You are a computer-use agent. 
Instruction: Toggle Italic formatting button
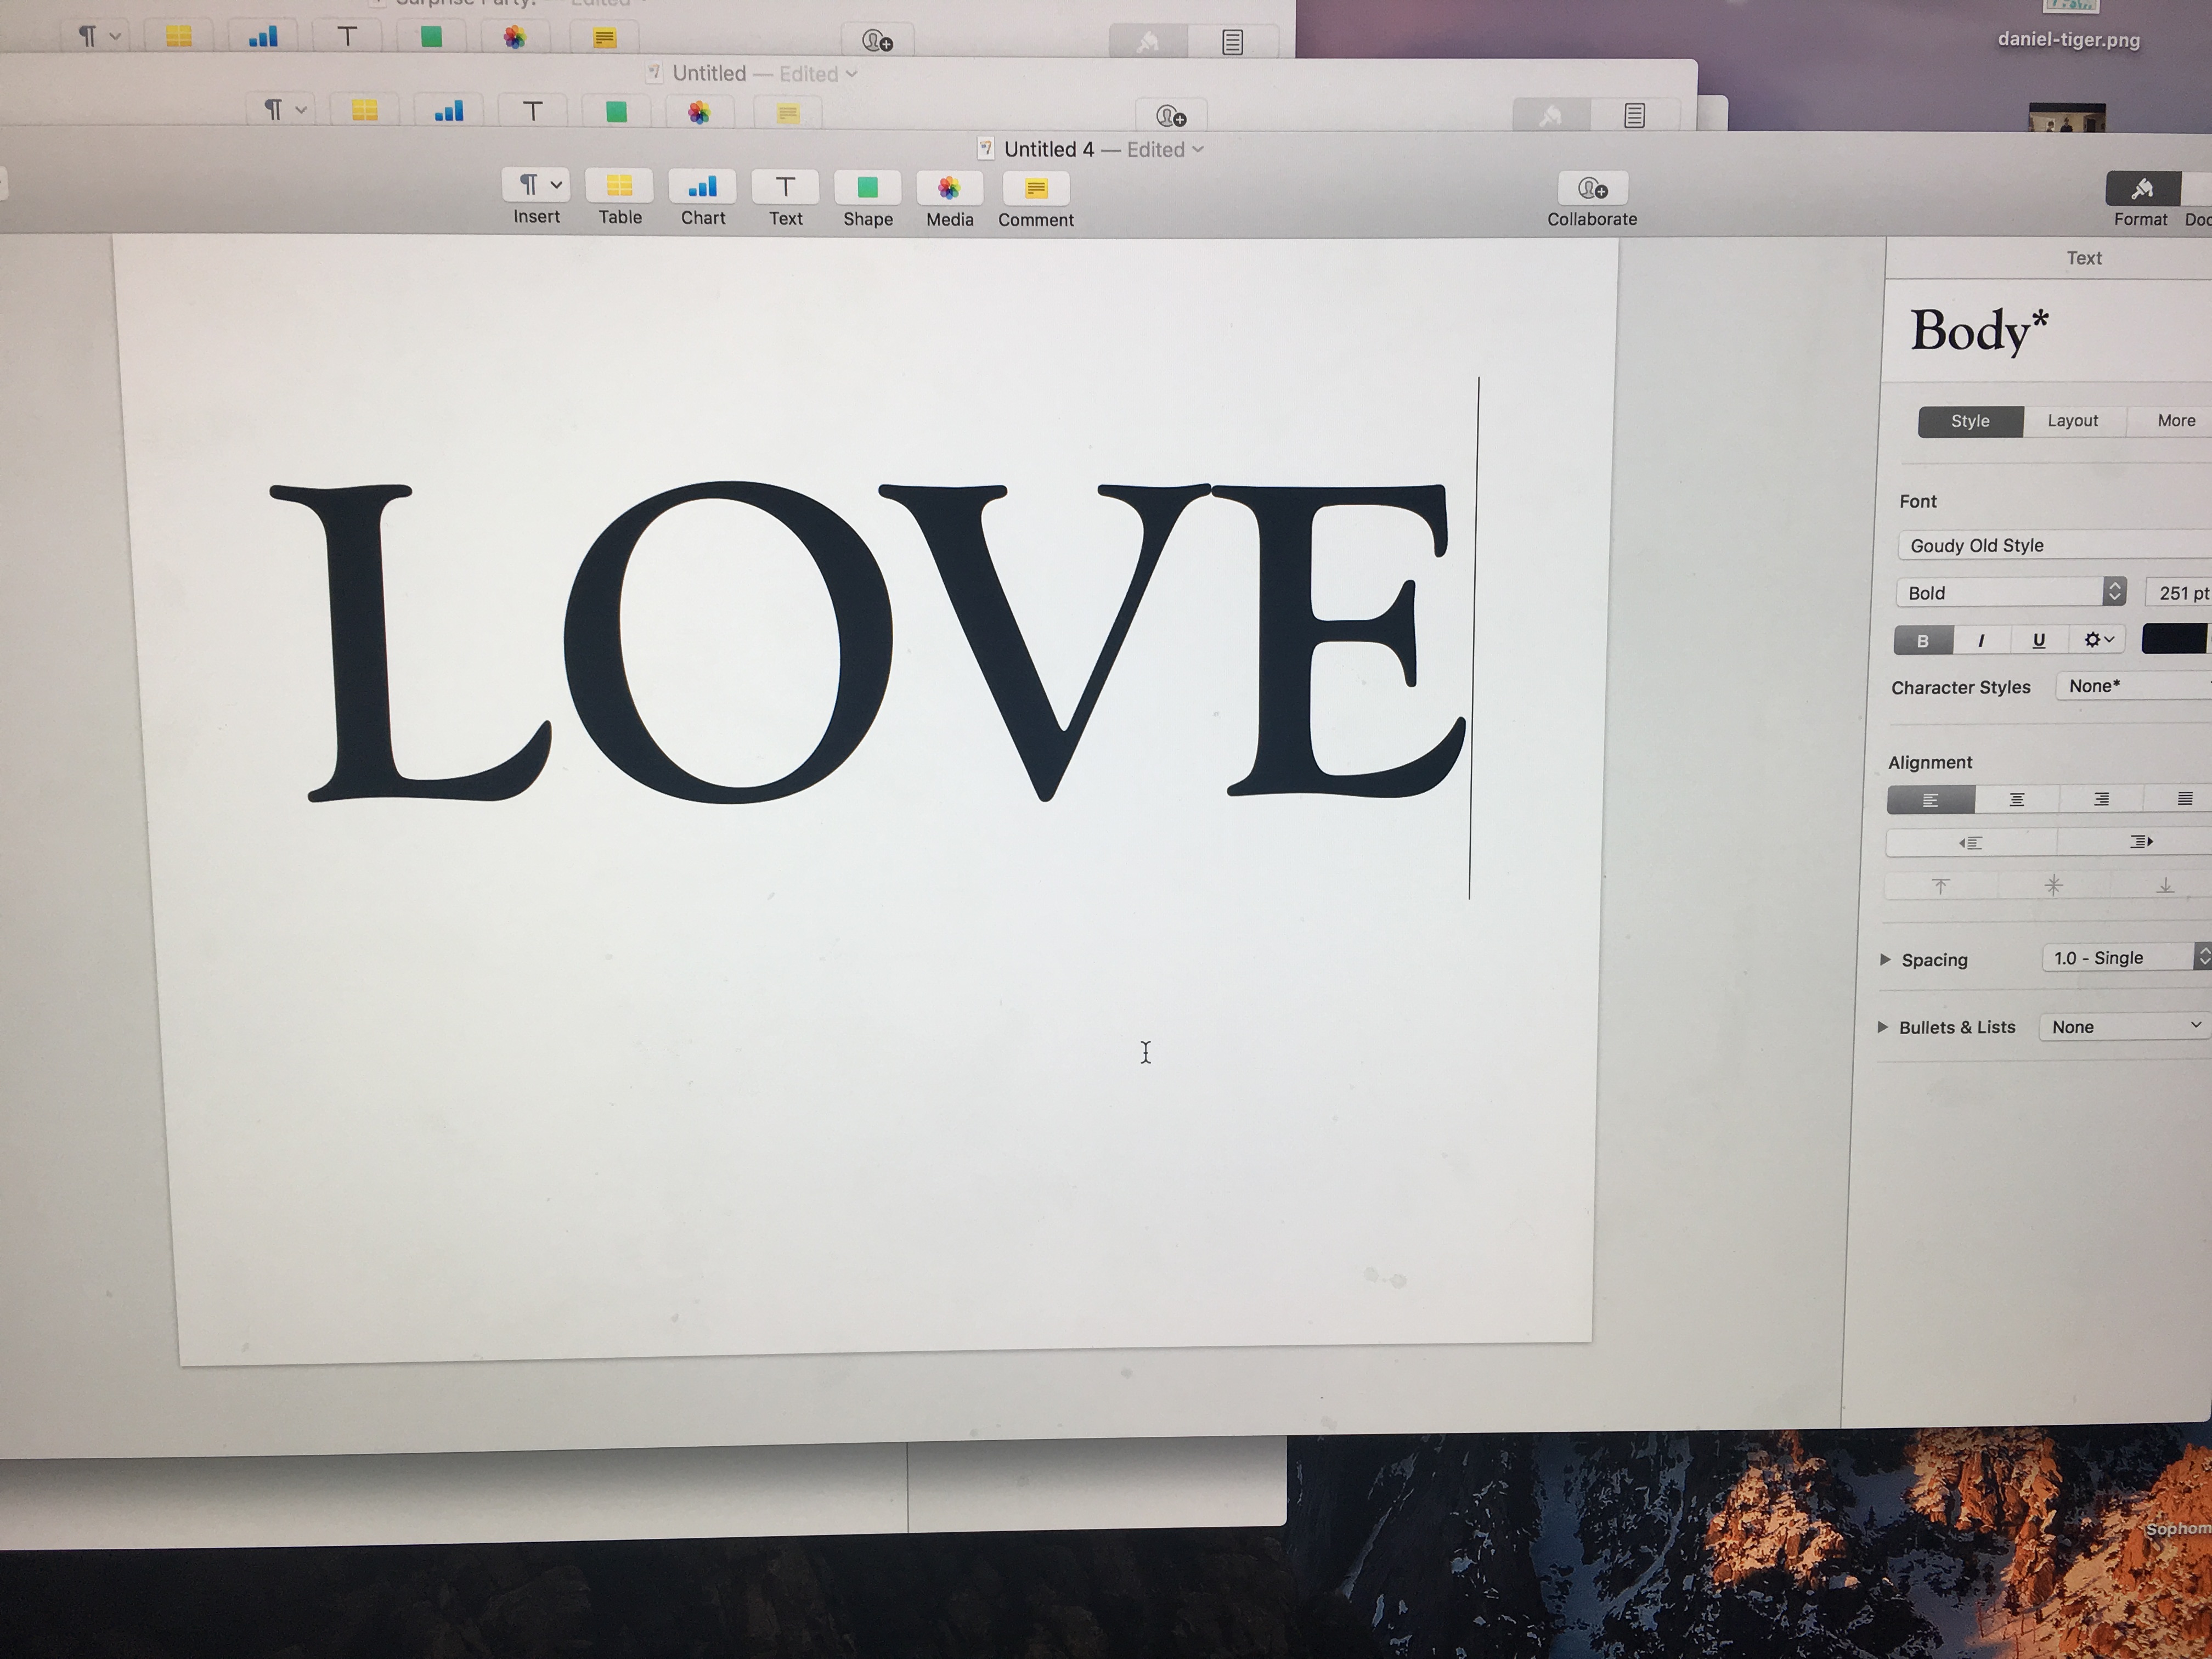(x=1981, y=641)
